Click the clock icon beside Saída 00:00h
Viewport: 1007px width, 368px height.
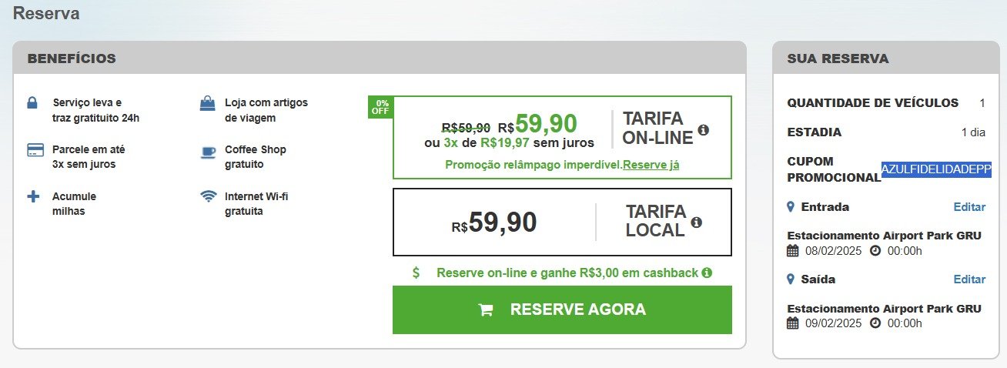pyautogui.click(x=875, y=323)
